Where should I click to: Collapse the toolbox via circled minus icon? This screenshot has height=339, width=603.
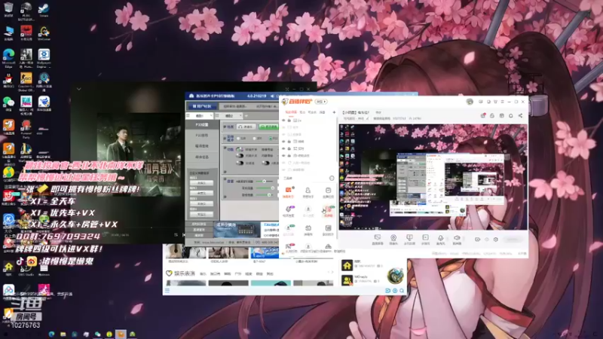[x=332, y=179]
